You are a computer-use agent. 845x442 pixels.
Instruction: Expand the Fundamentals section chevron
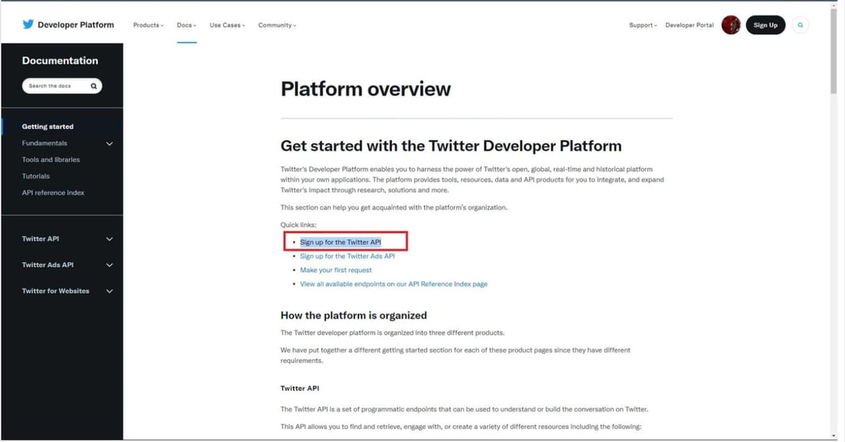click(x=109, y=144)
